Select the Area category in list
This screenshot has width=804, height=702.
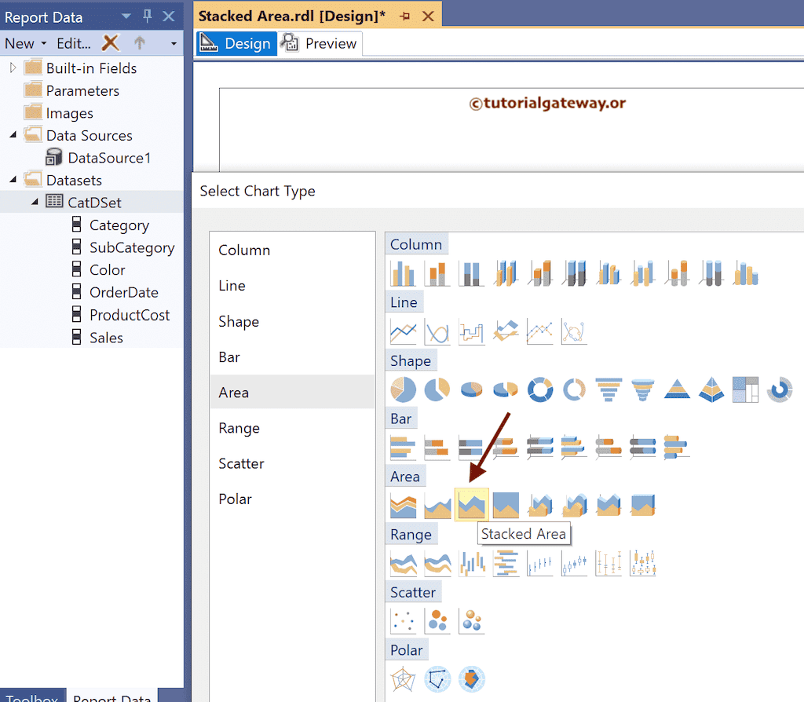(x=292, y=393)
